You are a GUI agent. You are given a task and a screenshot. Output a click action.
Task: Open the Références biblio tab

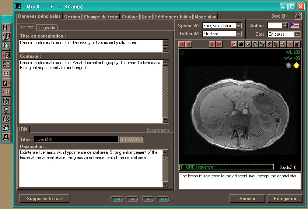click(173, 17)
